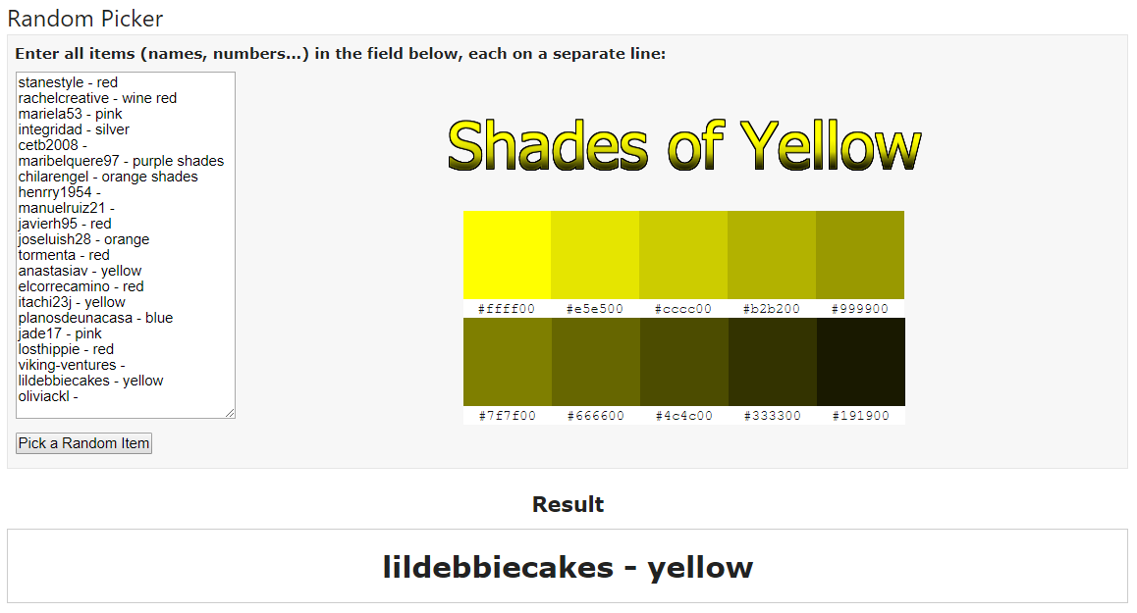Click the #4c4c00 swatch

point(684,362)
